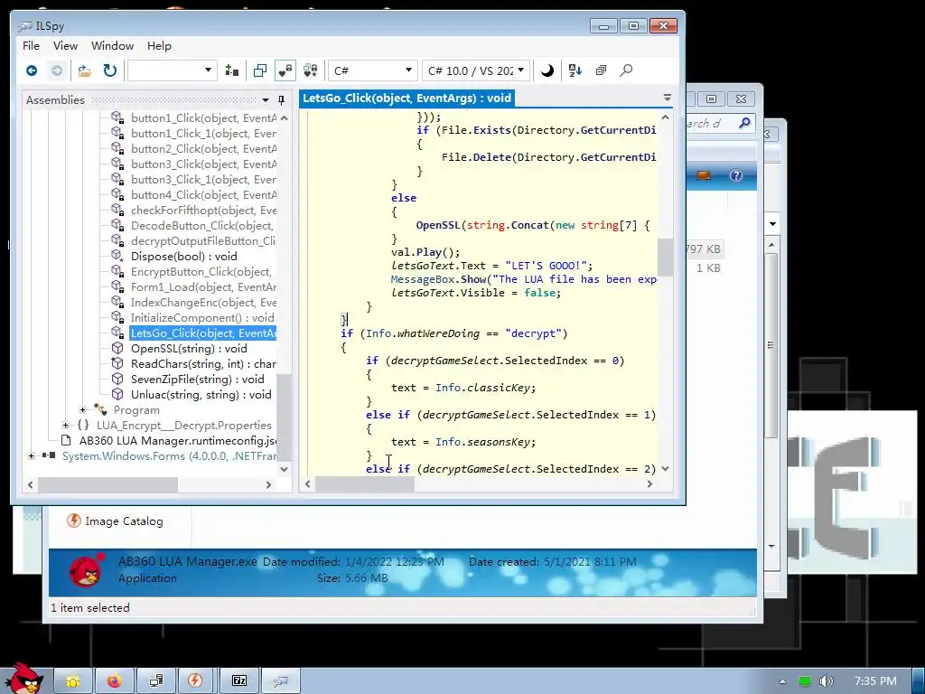Click Info.seasonsKey reference in code
This screenshot has height=694, width=925.
[485, 442]
